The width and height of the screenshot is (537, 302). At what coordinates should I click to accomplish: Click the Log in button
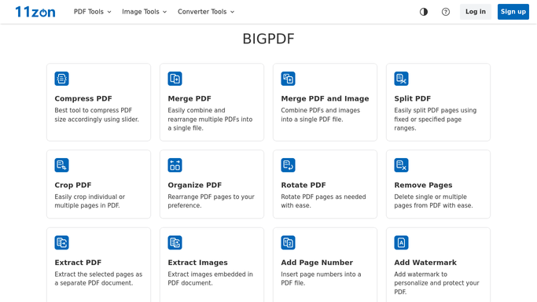point(476,12)
